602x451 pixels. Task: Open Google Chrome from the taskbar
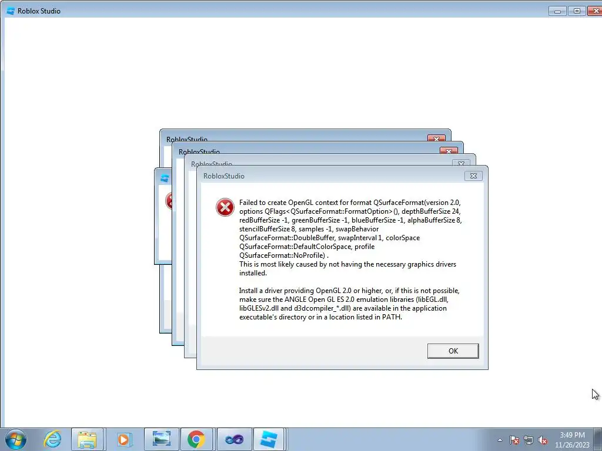[196, 439]
